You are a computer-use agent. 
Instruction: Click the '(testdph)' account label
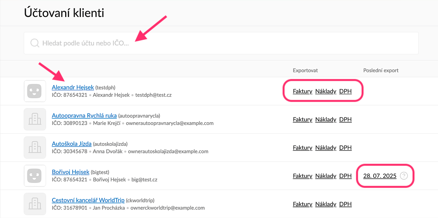point(105,88)
